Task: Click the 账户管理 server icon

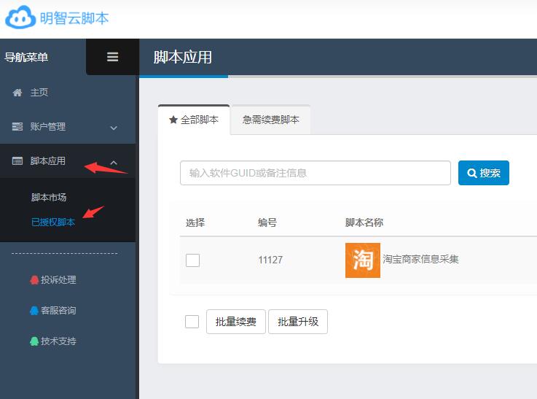Action: 17,126
